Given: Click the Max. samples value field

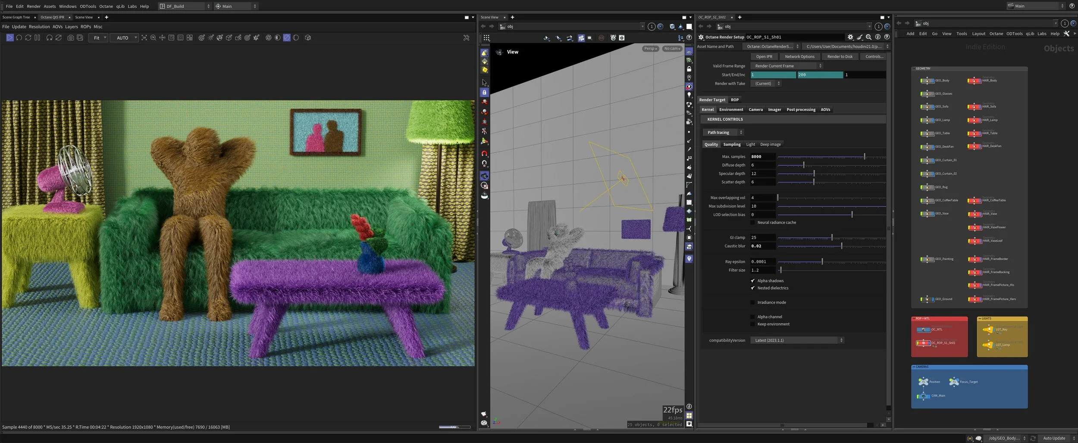Looking at the screenshot, I should [x=763, y=157].
